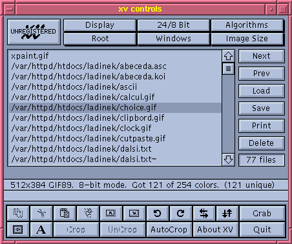The width and height of the screenshot is (292, 244).
Task: Click the enlarge image size icon
Action: pos(134,213)
